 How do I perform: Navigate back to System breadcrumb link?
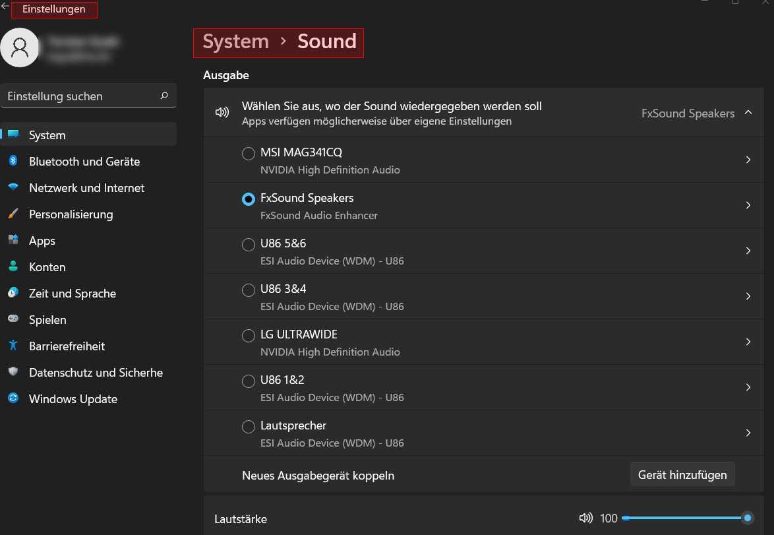(x=235, y=42)
